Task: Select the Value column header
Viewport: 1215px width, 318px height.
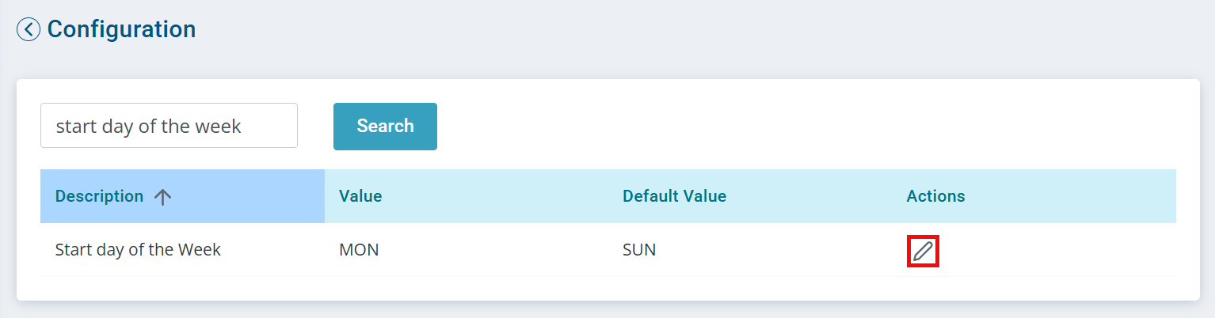Action: pyautogui.click(x=360, y=196)
